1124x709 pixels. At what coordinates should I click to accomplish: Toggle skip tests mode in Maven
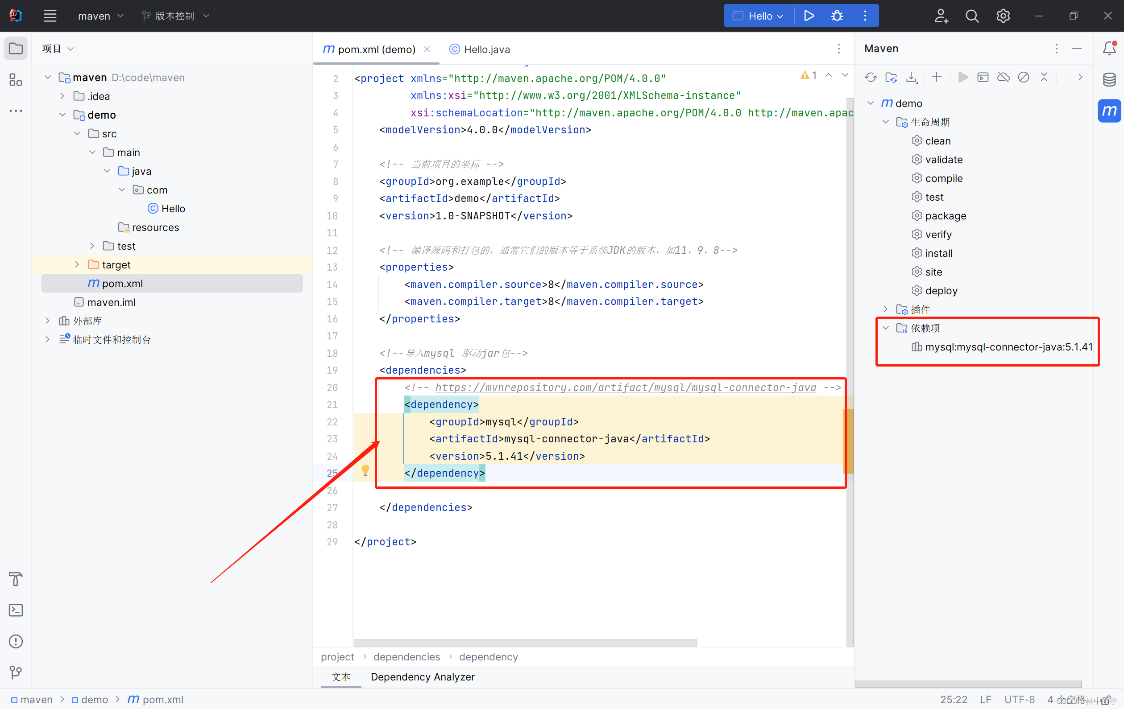(1024, 77)
